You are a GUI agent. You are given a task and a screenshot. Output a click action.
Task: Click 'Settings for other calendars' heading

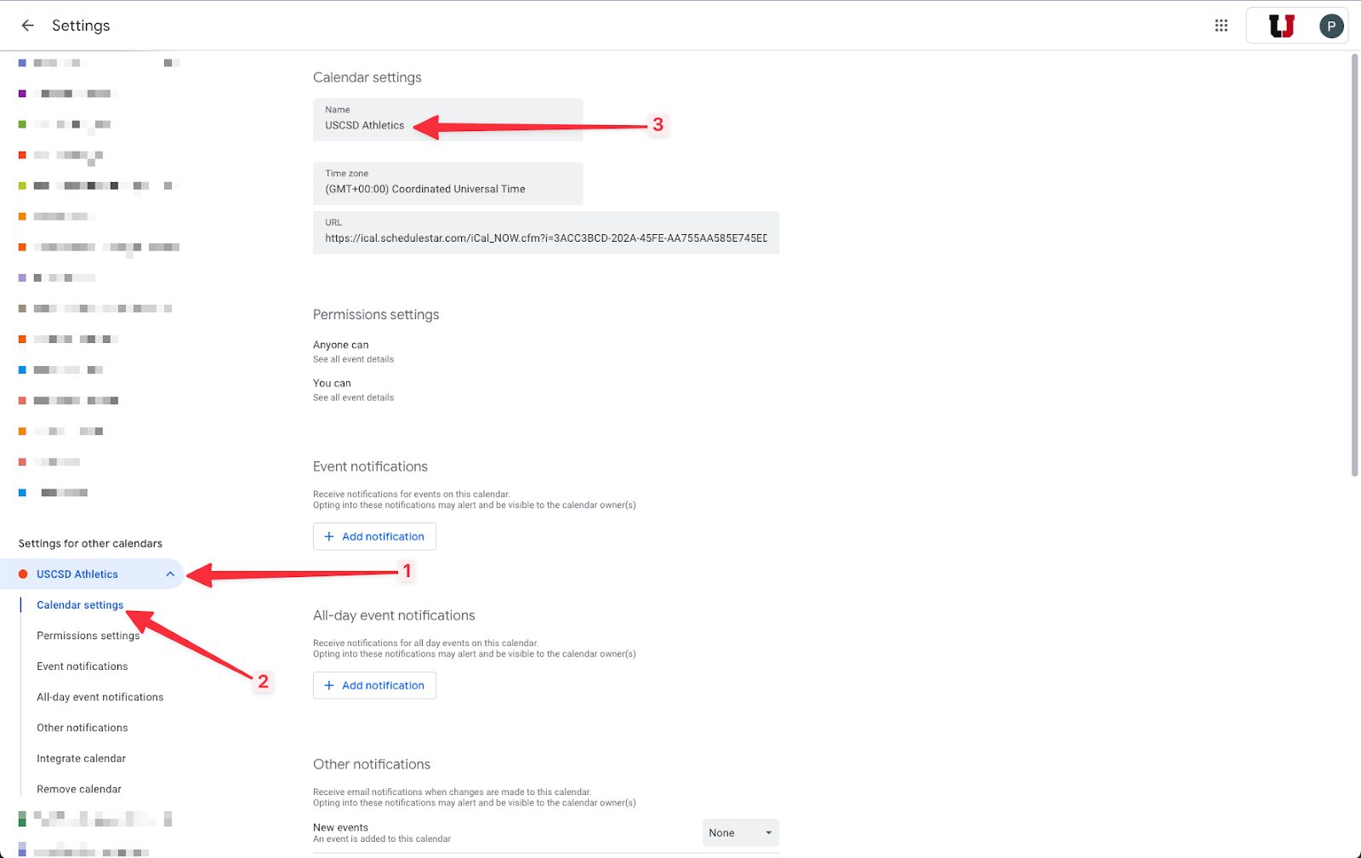point(90,544)
